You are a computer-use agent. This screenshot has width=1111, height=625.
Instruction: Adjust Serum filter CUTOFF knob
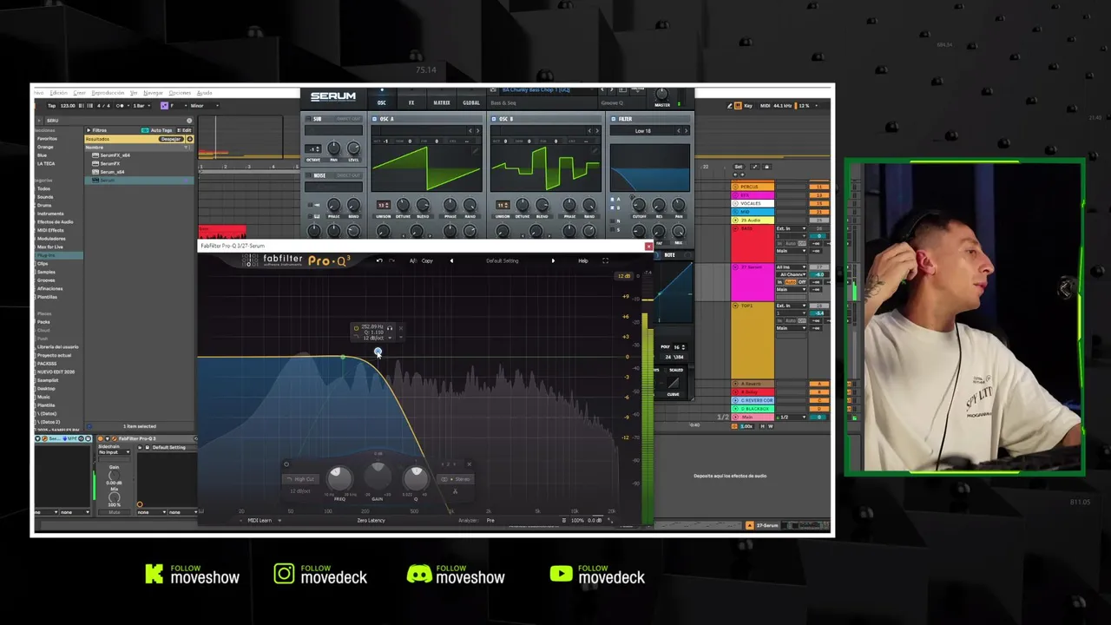(639, 205)
